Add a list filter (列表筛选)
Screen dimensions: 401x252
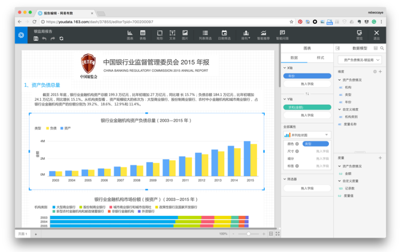pos(206,35)
